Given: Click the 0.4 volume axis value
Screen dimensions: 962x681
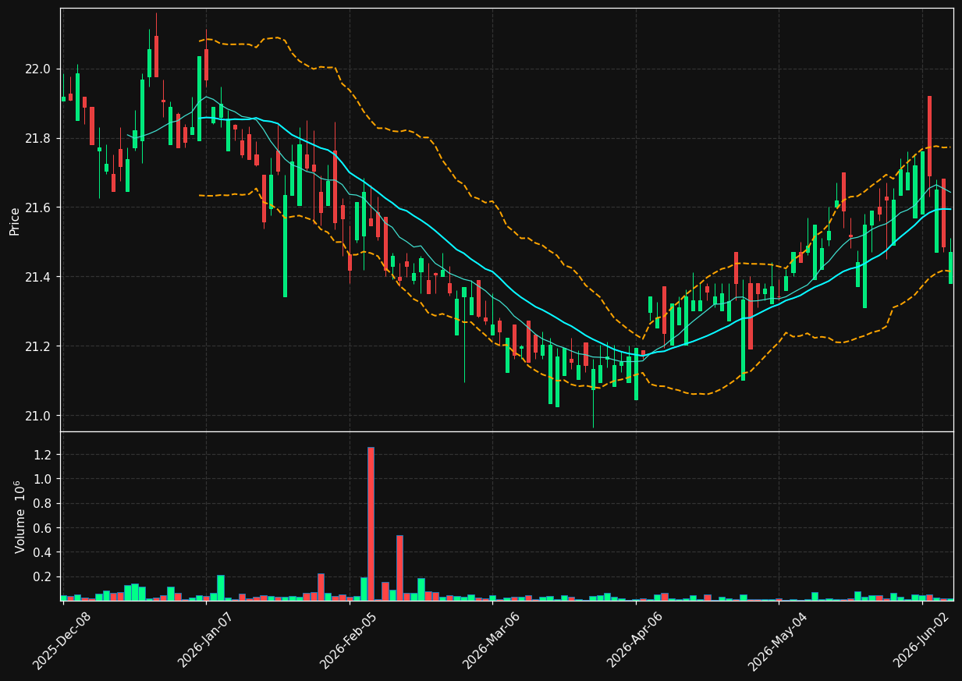Looking at the screenshot, I should click(x=42, y=552).
